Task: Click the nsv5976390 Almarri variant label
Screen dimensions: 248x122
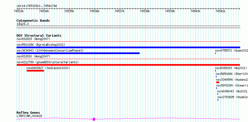Action: tap(232, 85)
